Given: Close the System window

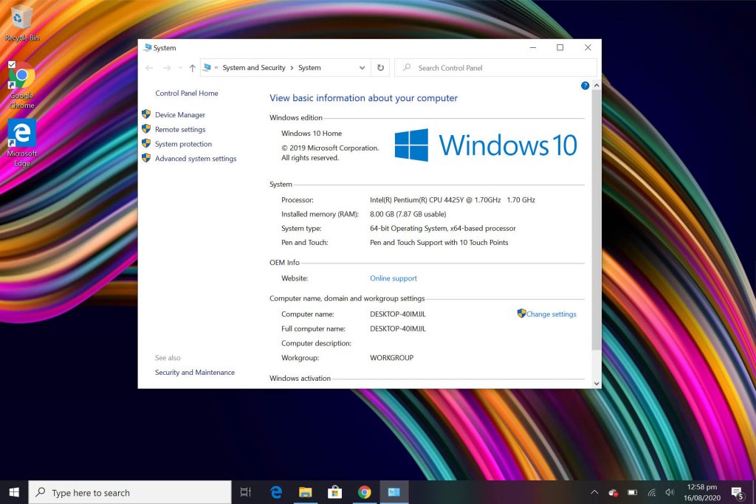Looking at the screenshot, I should (588, 48).
